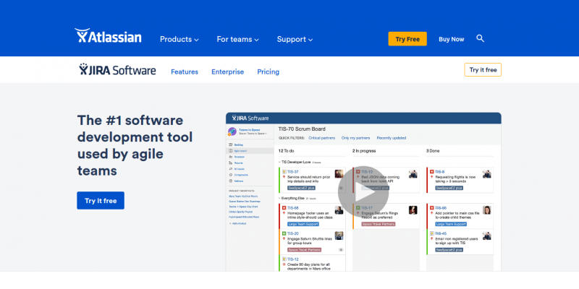
Task: Expand the Support dropdown menu
Action: point(295,39)
